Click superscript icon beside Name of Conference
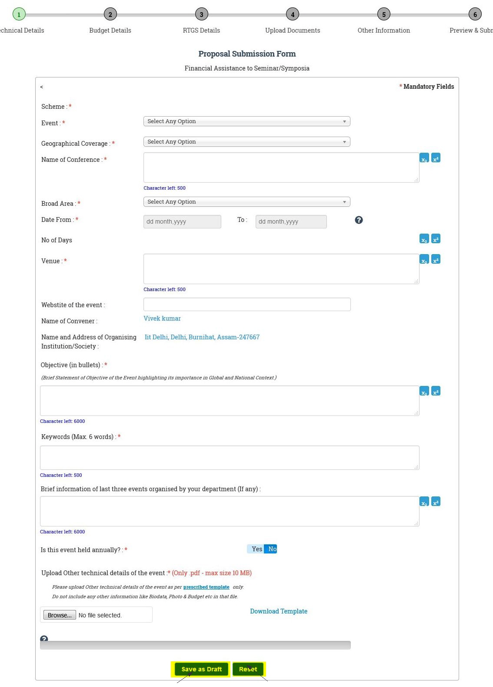 [436, 158]
